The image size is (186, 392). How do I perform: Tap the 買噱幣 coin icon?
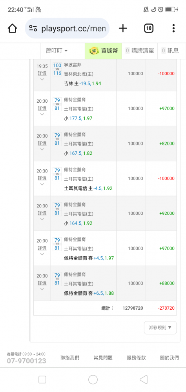point(94,51)
